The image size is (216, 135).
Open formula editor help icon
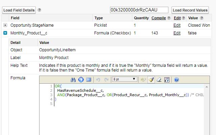point(176,80)
